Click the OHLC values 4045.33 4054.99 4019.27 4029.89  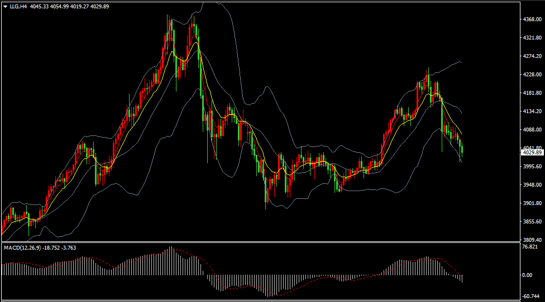69,7
